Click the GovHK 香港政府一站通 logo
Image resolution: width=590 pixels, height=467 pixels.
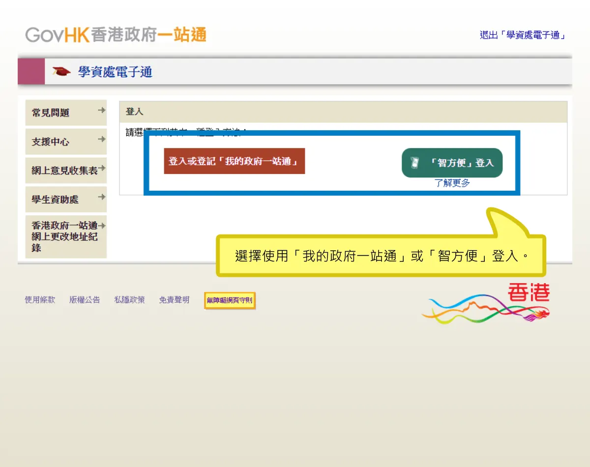point(116,35)
